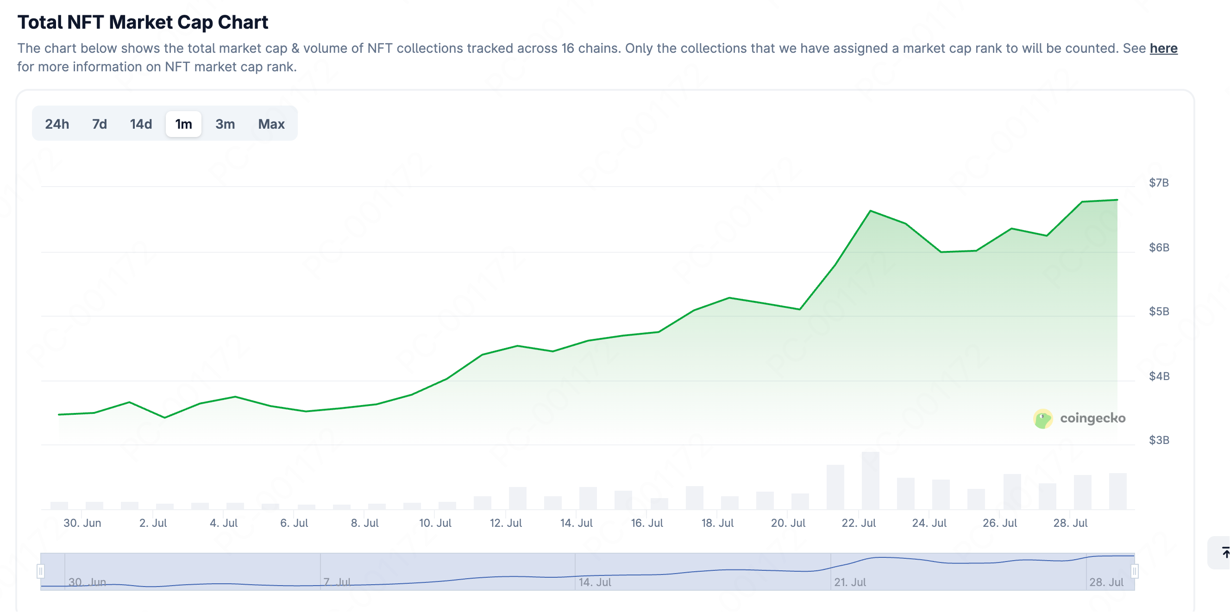Choose the 14d range tab
The height and width of the screenshot is (612, 1230).
pos(141,124)
